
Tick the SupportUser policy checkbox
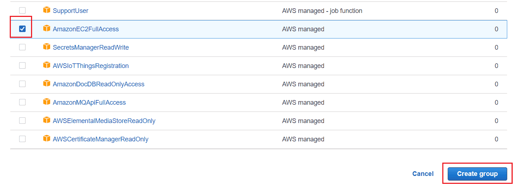(x=22, y=11)
